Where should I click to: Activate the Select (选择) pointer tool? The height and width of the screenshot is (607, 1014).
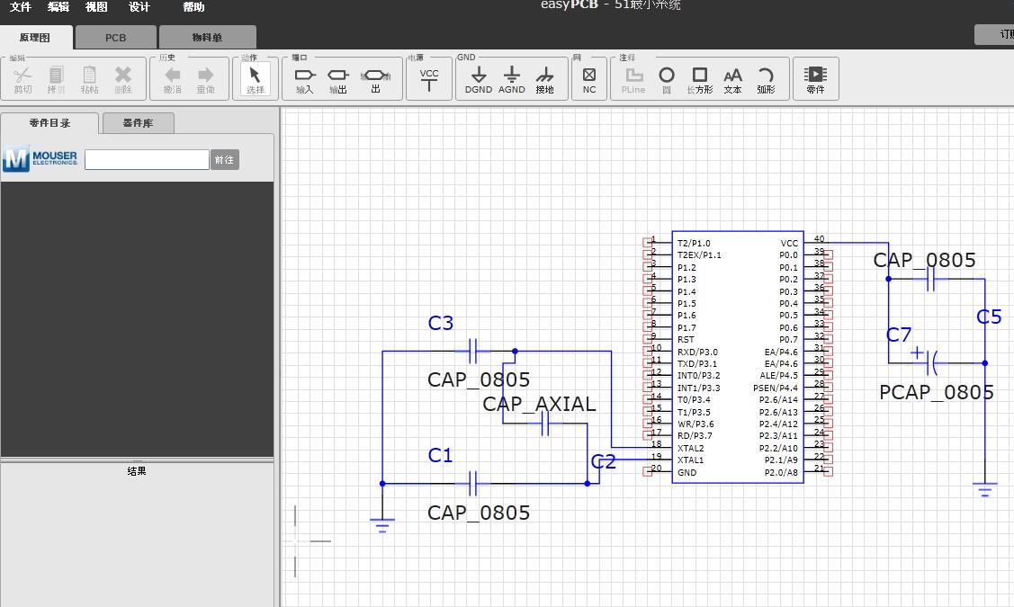click(255, 79)
